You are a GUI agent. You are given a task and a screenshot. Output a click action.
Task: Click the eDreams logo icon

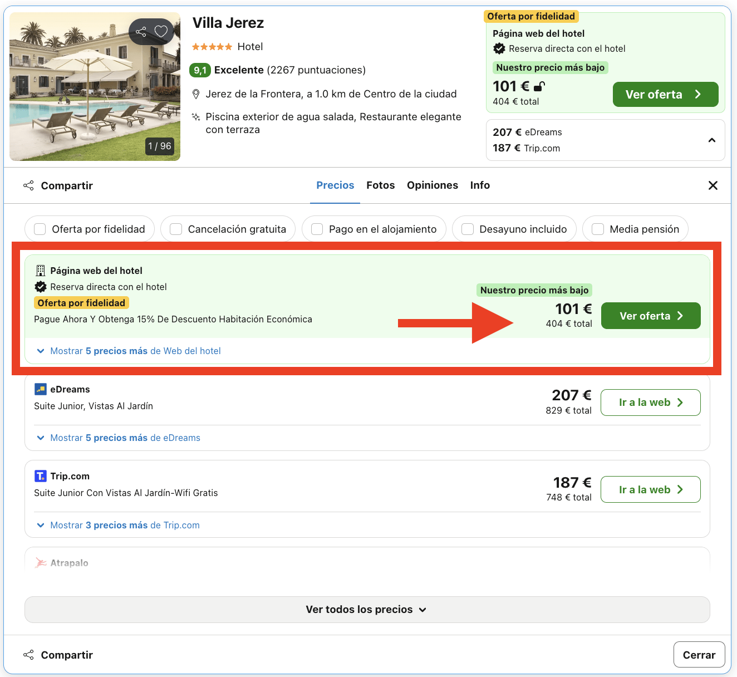tap(40, 389)
